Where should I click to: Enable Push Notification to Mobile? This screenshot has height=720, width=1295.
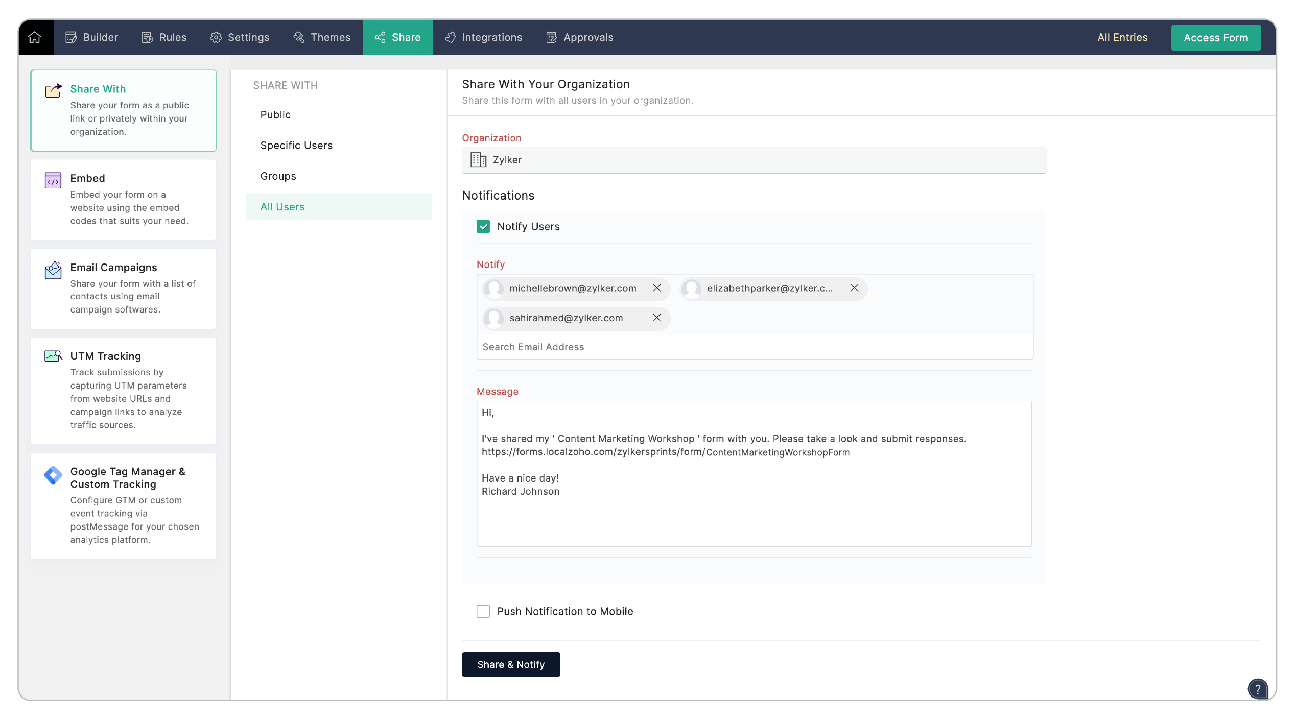click(x=483, y=612)
